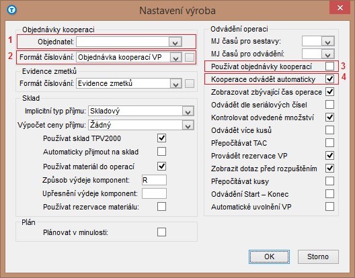
Task: Tick Odvádět dle seriálových čísel
Action: [329, 105]
